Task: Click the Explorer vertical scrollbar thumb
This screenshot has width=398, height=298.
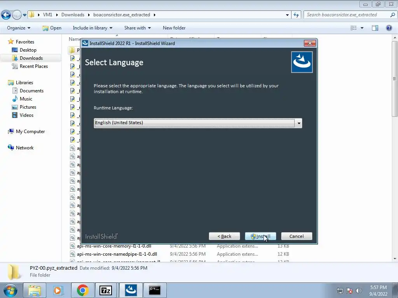Action: [395, 78]
